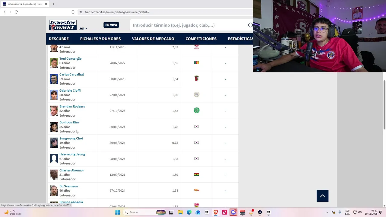Open Brendan Rodgers' Celtic club crest

click(x=196, y=110)
